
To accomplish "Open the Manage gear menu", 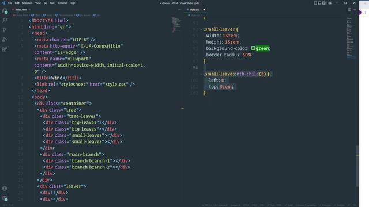I will tap(5, 198).
